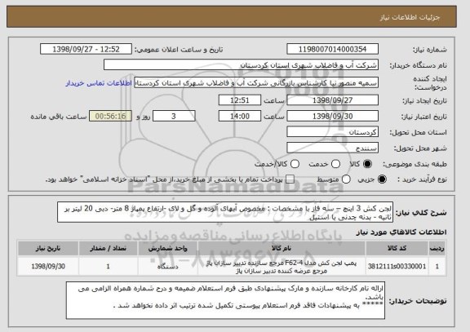Click the buyer organization name field

tap(241, 64)
